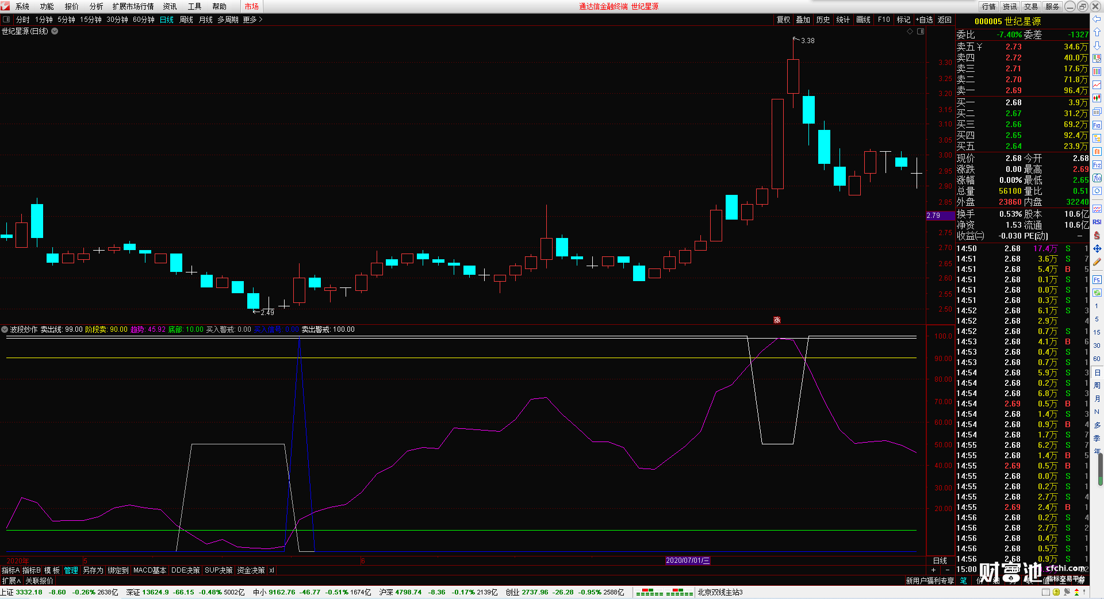Screen dimensions: 1104x599
Task: Click the +自选 add to watchlist button
Action: coord(925,20)
